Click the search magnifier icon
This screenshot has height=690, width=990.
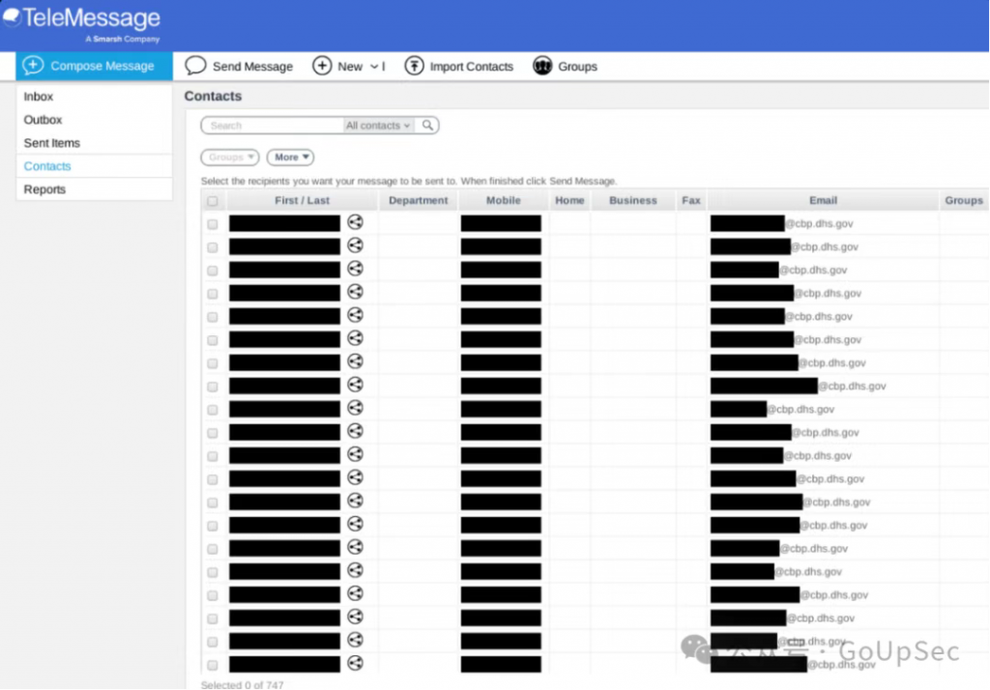click(427, 125)
